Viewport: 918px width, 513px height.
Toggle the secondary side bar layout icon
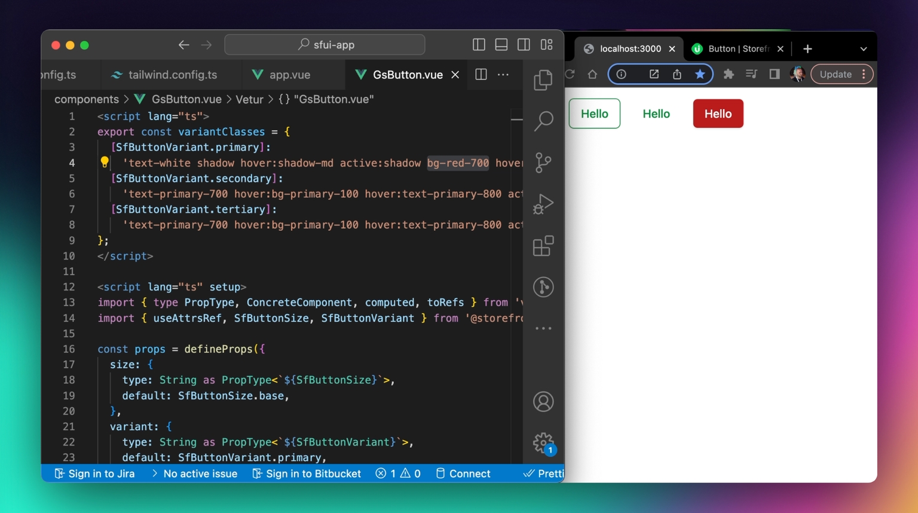pyautogui.click(x=524, y=45)
